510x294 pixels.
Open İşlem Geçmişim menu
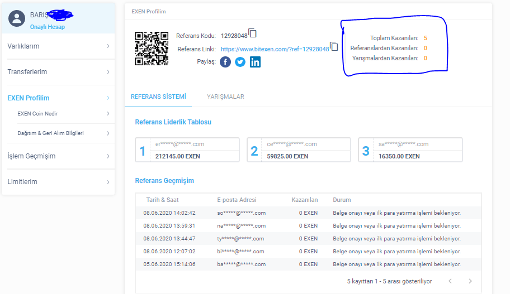click(x=58, y=156)
